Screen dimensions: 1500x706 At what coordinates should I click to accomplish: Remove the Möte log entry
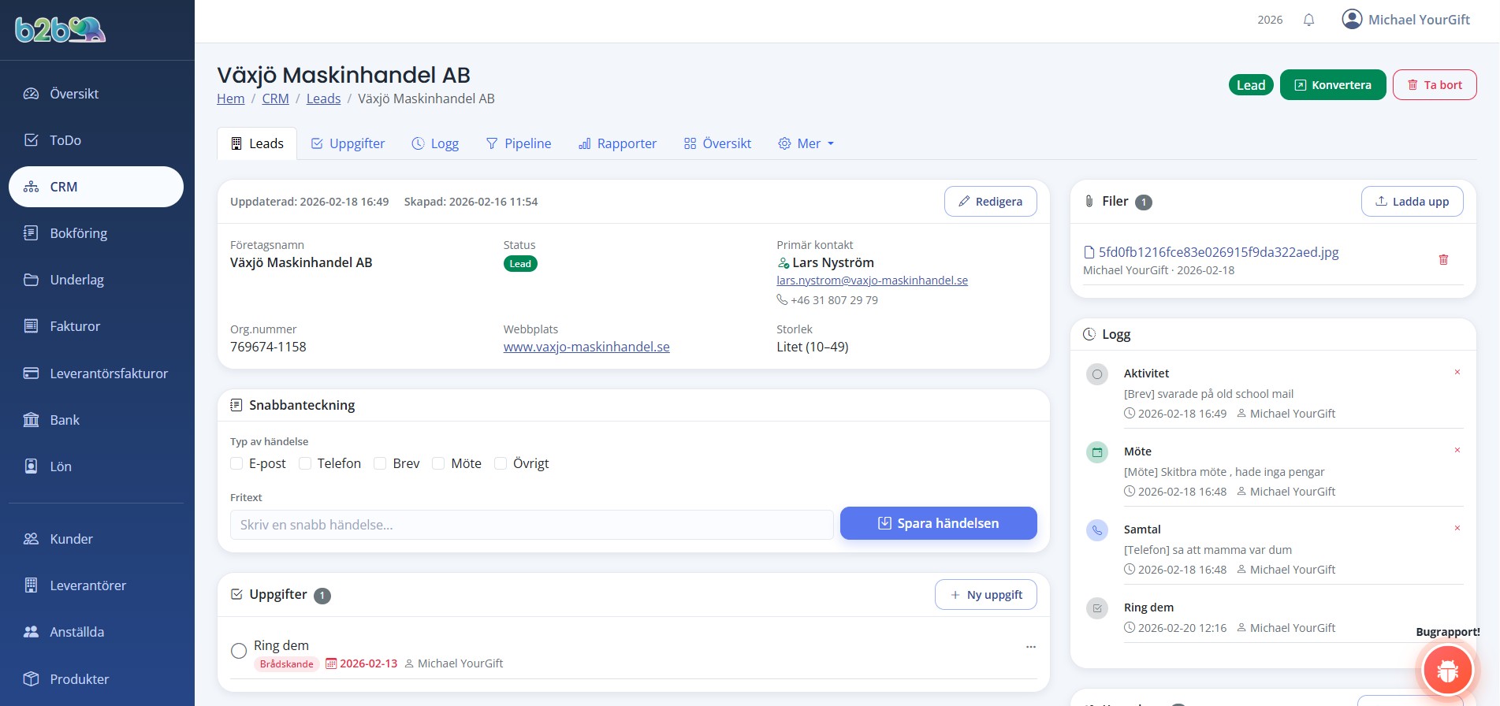(x=1457, y=450)
